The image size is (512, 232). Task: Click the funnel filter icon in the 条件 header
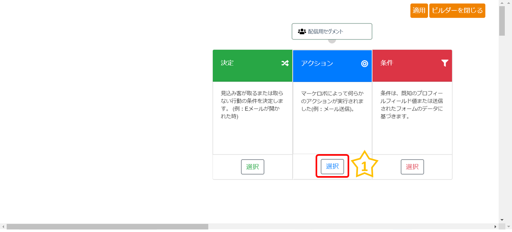pyautogui.click(x=444, y=63)
